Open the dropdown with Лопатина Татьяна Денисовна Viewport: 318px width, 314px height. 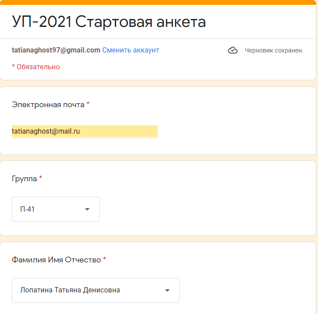coord(96,290)
